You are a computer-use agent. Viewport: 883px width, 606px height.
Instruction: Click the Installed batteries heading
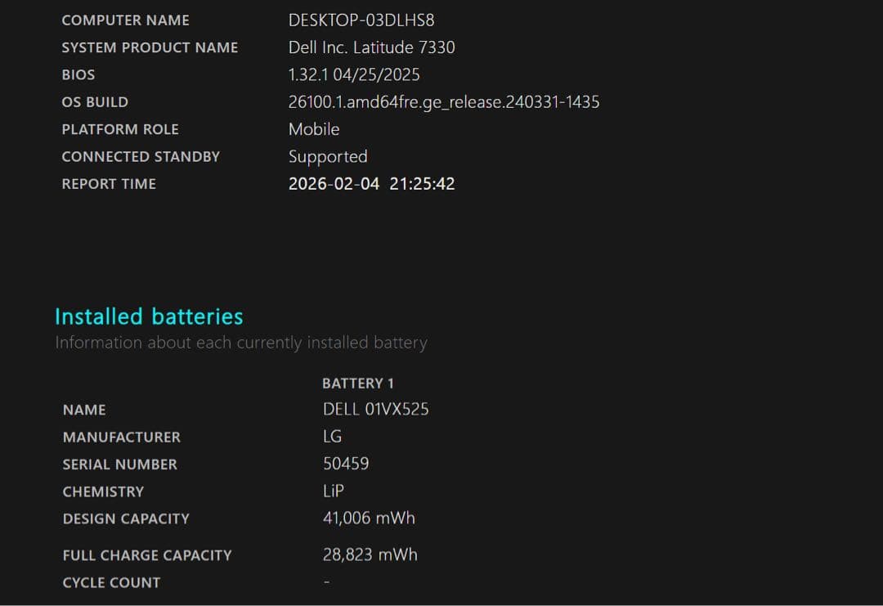tap(149, 316)
